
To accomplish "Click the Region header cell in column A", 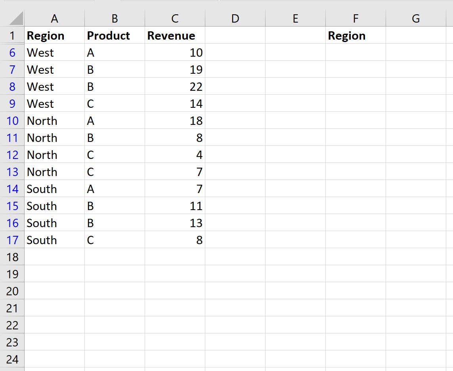I will [54, 35].
